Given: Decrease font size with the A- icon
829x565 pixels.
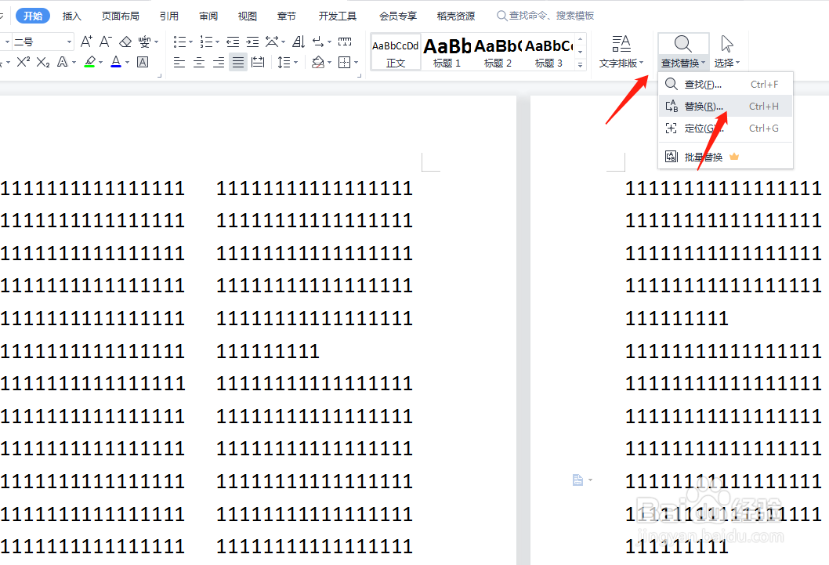Looking at the screenshot, I should [106, 42].
